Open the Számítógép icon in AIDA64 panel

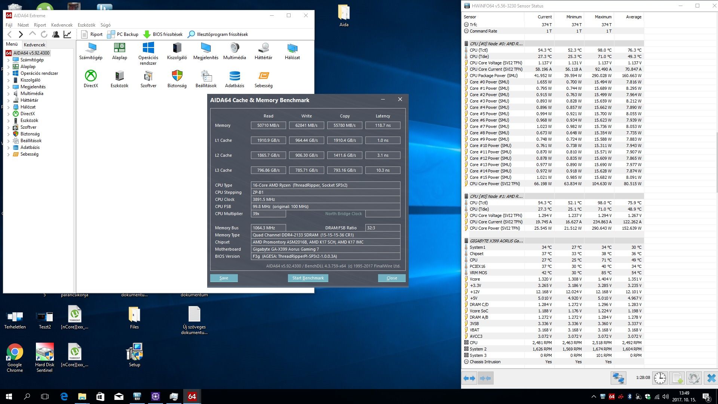pyautogui.click(x=91, y=51)
